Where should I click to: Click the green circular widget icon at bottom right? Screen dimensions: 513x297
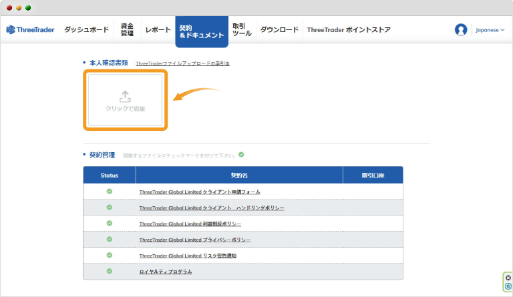coord(508,286)
